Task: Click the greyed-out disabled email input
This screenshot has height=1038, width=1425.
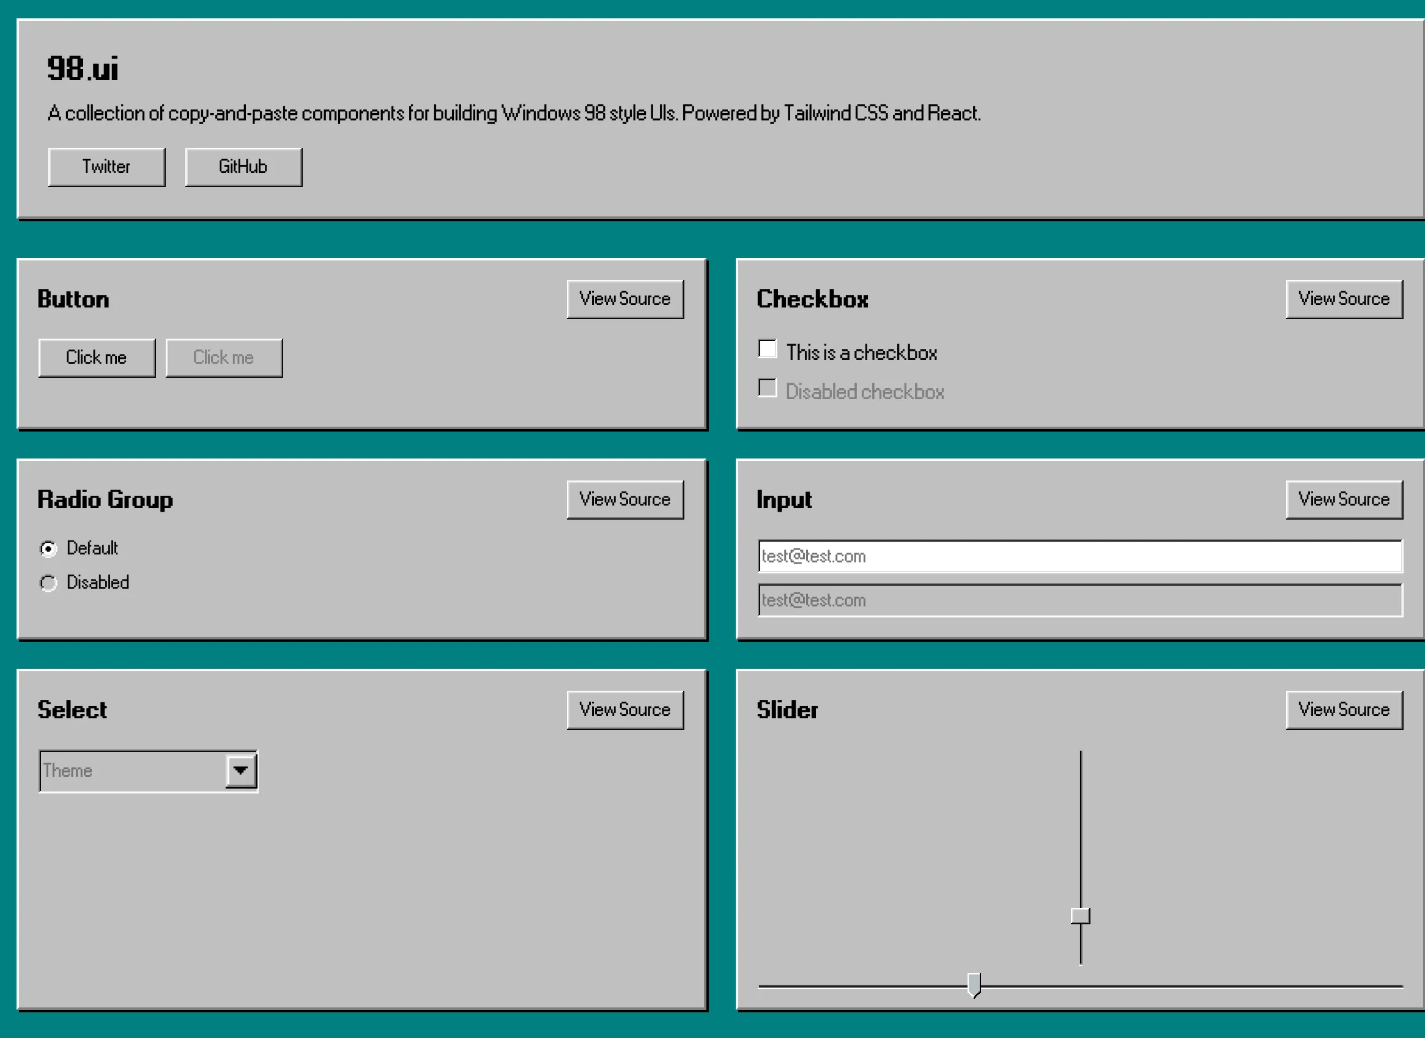Action: point(1079,600)
